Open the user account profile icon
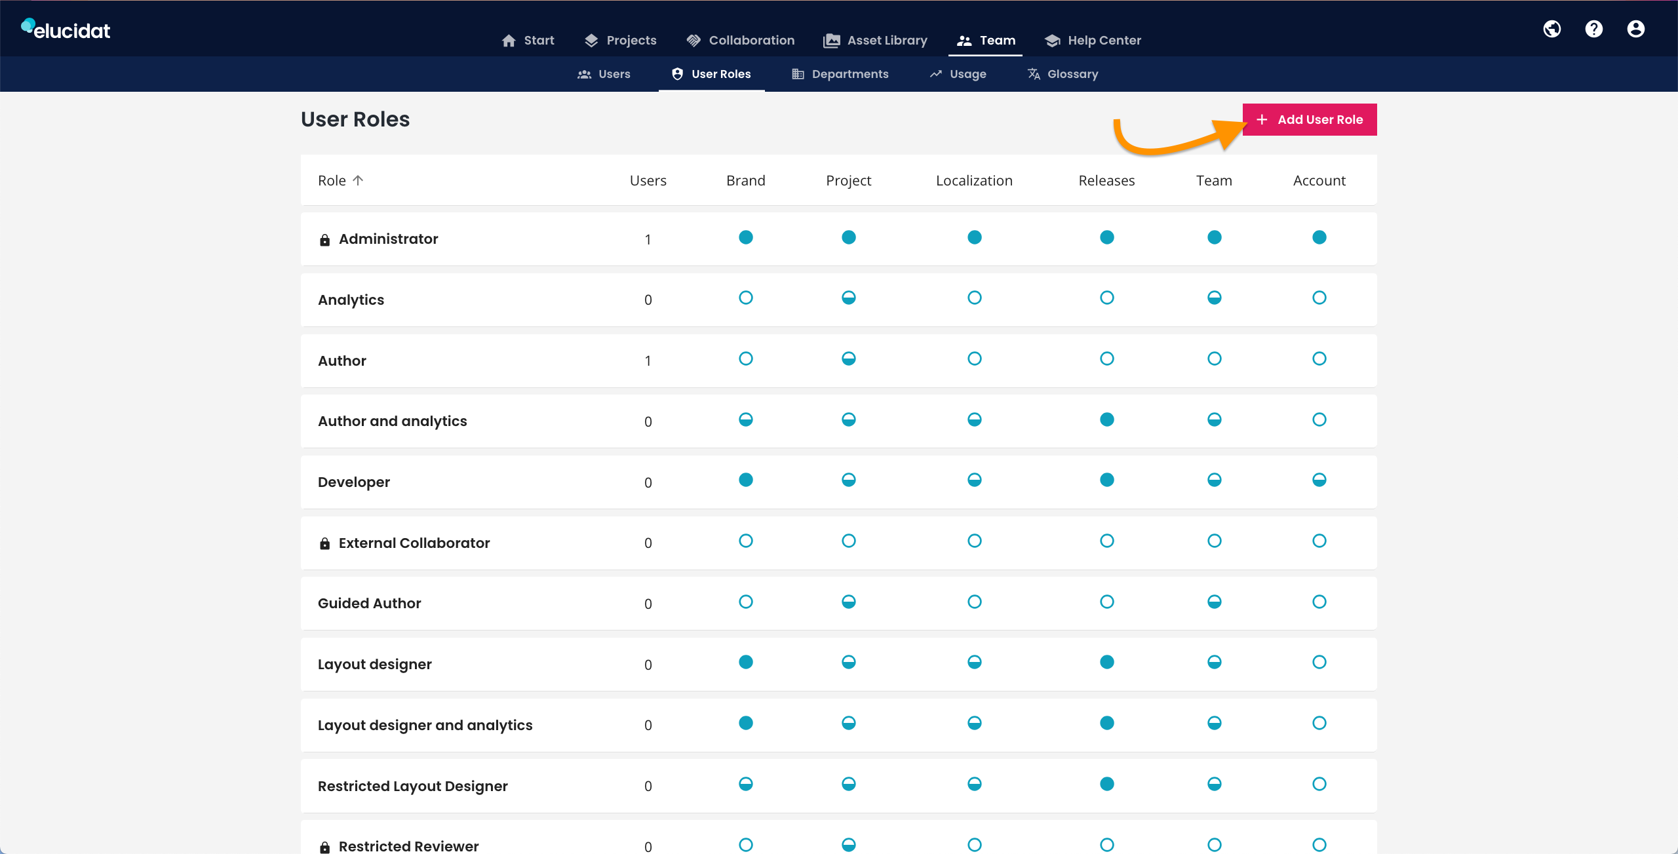Viewport: 1678px width, 854px height. click(x=1636, y=29)
